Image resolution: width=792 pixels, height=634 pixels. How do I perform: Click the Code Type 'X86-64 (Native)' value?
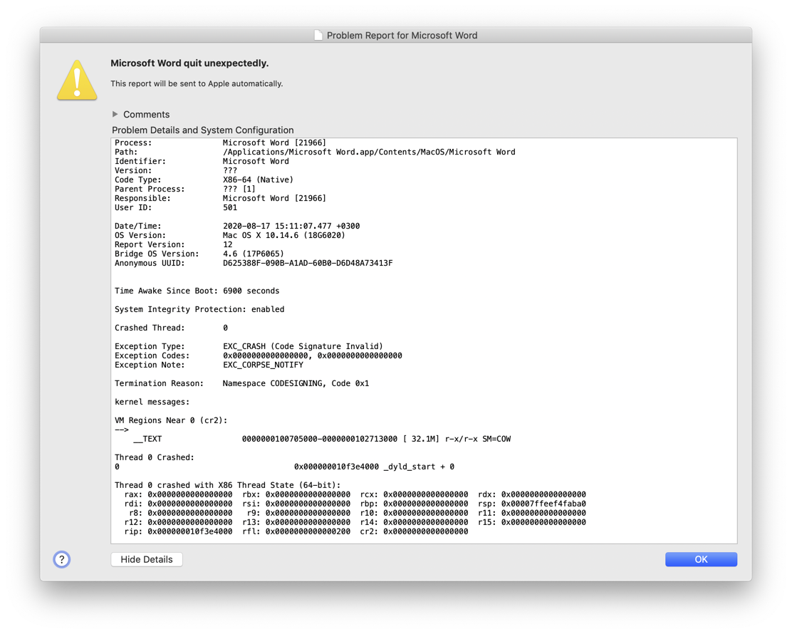(x=258, y=180)
